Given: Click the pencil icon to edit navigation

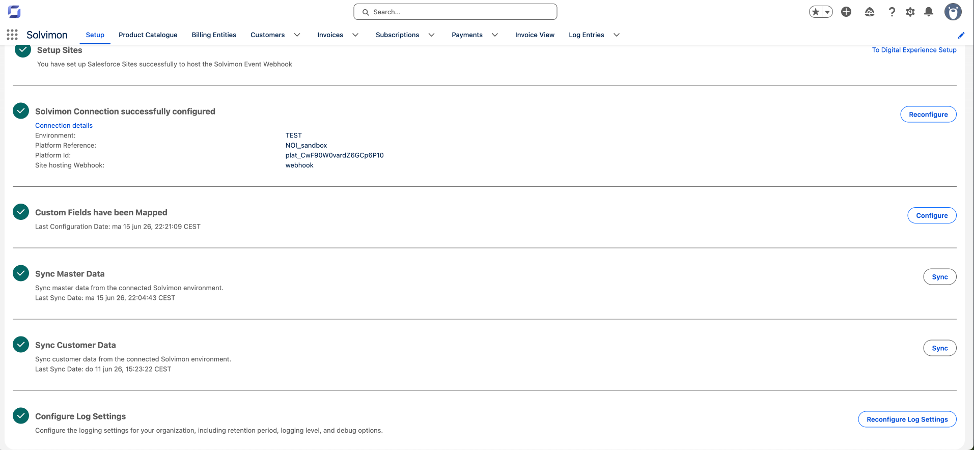Looking at the screenshot, I should pyautogui.click(x=961, y=35).
